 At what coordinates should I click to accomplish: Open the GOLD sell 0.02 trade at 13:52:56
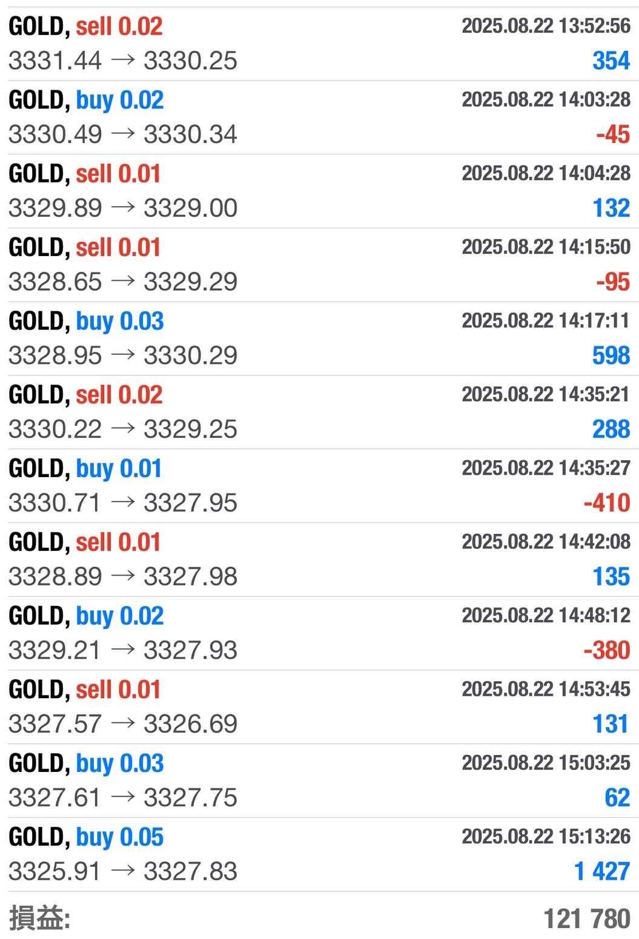[319, 44]
